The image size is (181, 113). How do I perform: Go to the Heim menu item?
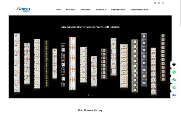click(59, 10)
